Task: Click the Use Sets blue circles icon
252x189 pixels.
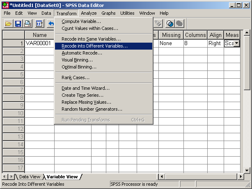Action: point(170,24)
